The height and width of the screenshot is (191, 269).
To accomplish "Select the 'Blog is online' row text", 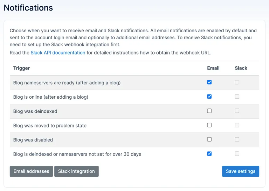I will (x=50, y=97).
